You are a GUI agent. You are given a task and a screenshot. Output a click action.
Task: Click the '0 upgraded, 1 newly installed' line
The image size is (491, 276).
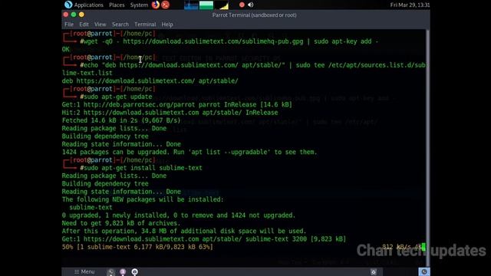(179, 215)
